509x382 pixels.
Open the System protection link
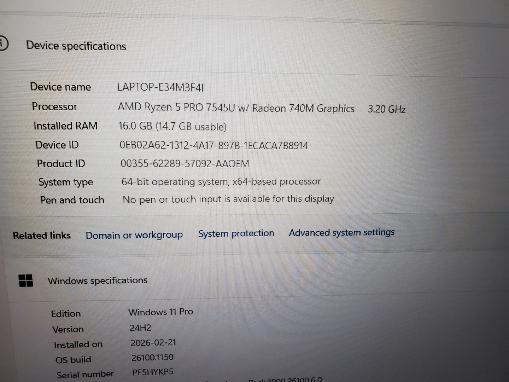click(x=236, y=233)
